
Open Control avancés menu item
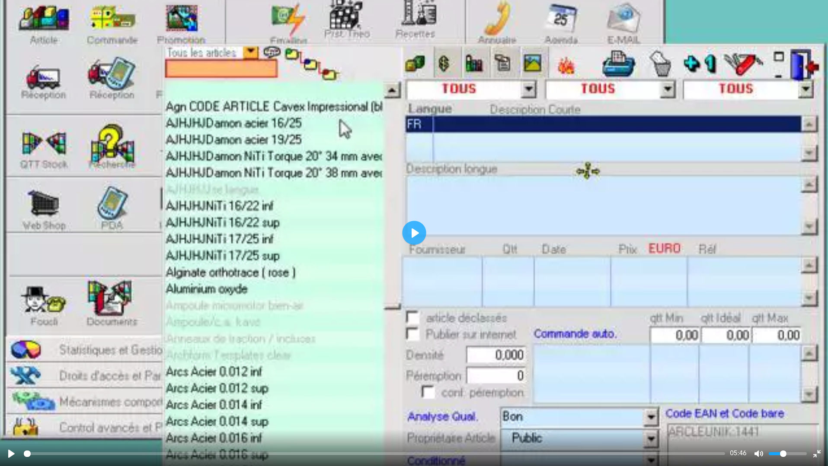click(x=85, y=428)
